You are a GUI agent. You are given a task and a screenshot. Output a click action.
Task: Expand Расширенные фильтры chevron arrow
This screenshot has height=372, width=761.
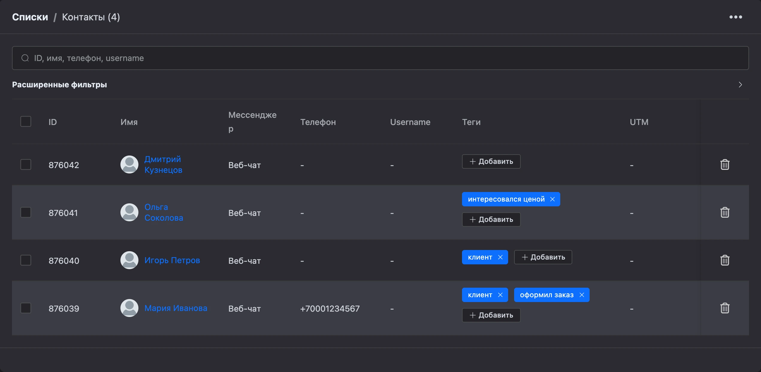click(740, 85)
